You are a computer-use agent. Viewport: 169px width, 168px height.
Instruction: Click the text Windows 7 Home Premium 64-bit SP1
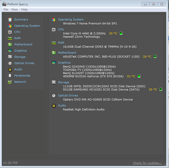click(x=90, y=23)
